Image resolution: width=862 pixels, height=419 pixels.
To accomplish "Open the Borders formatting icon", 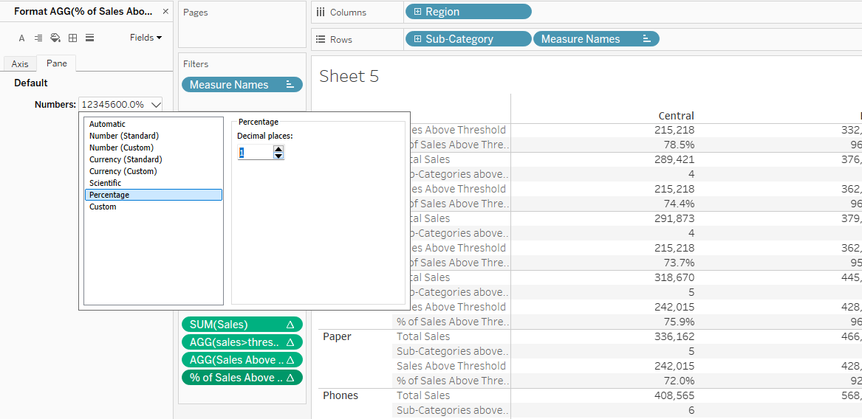I will coord(72,38).
